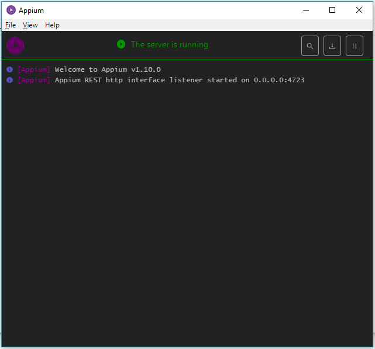375x349 pixels.
Task: Select 'Welcome to Appium v1.10.0' log line
Action: pos(108,69)
